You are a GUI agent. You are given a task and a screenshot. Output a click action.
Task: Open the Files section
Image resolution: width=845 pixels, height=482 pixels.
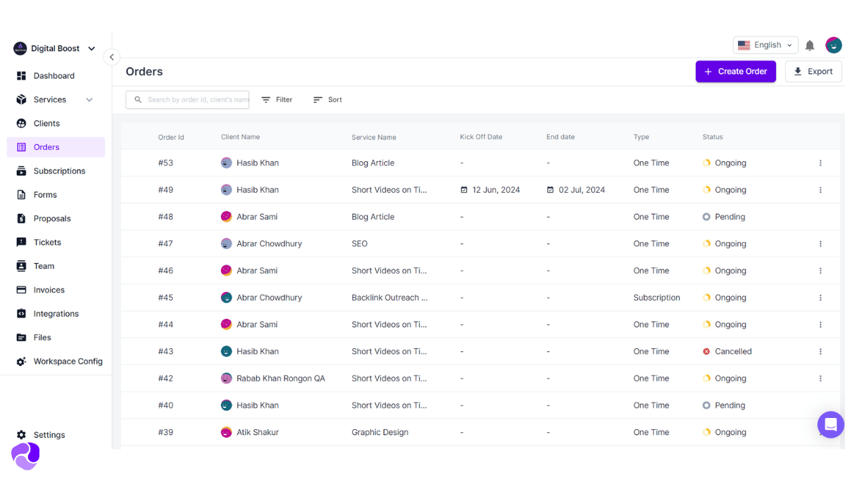[44, 337]
